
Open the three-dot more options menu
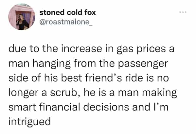[x=183, y=12]
